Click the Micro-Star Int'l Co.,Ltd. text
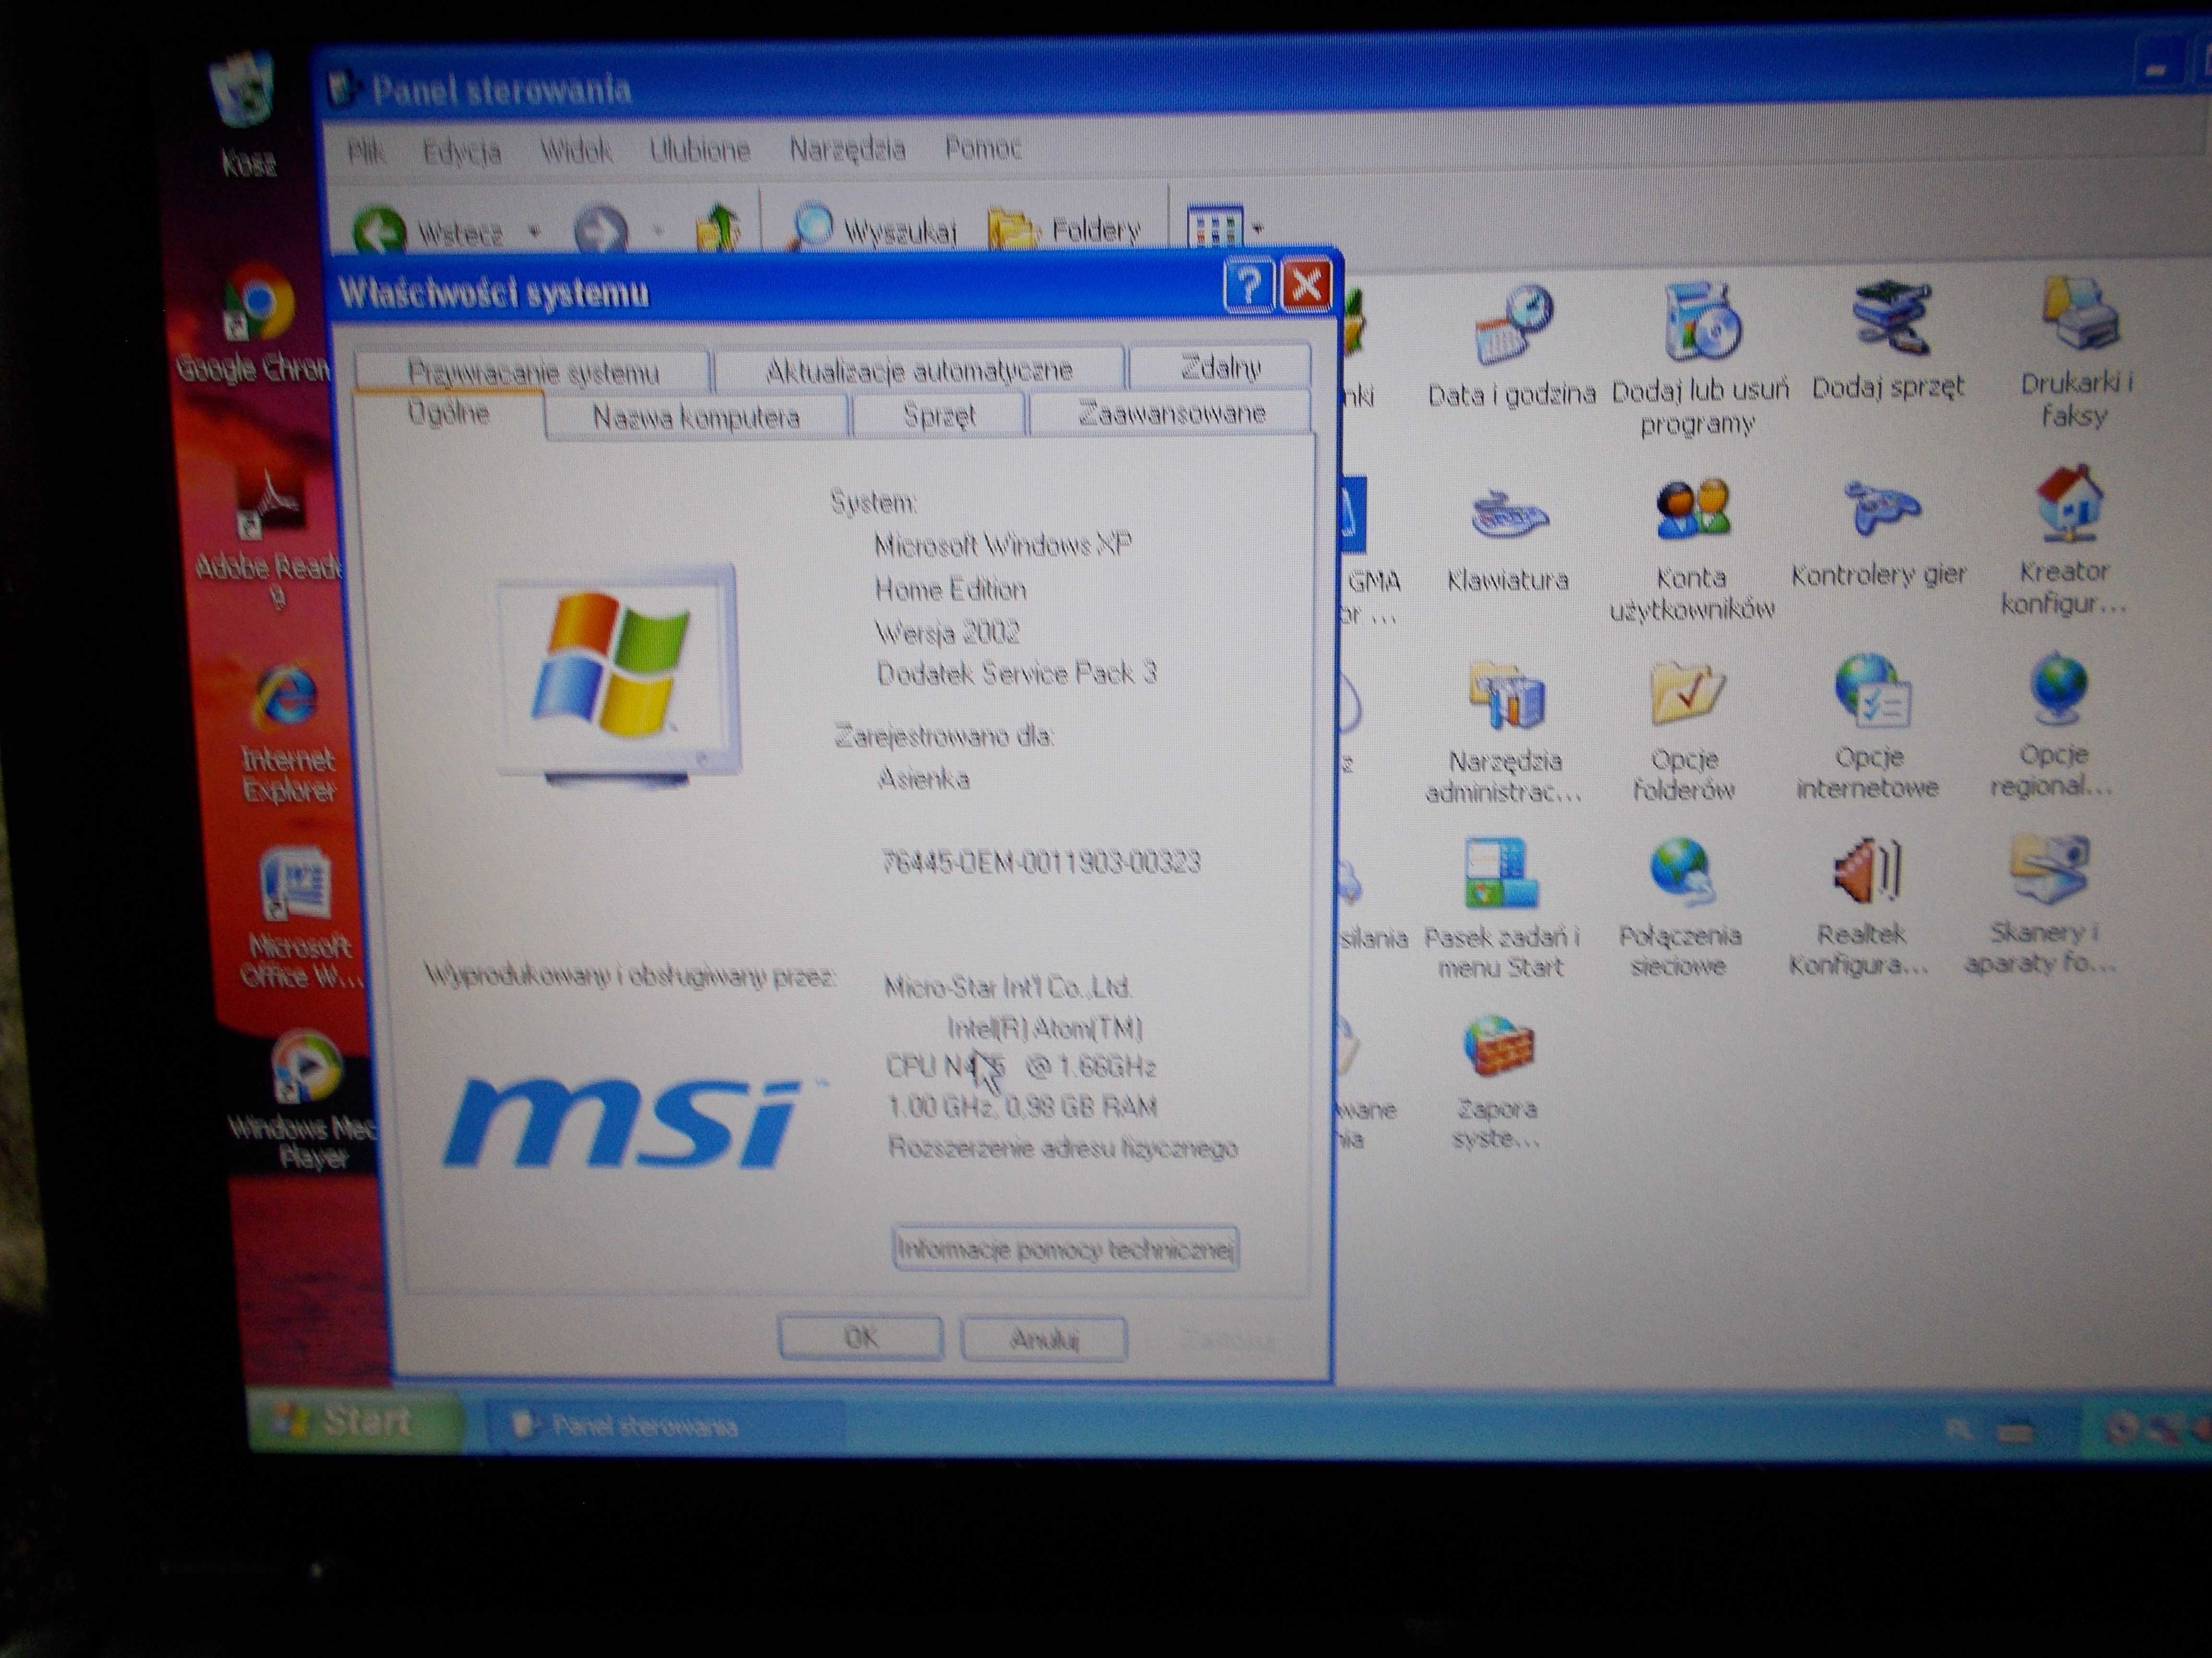Viewport: 2212px width, 1658px height. pyautogui.click(x=1008, y=988)
